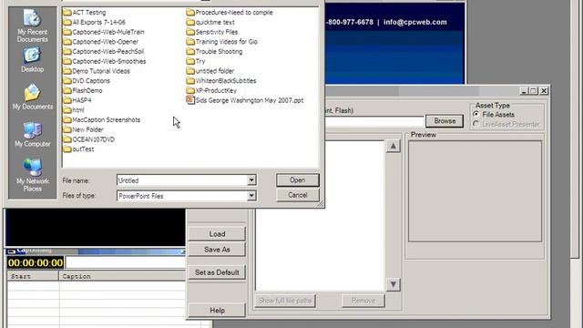The height and width of the screenshot is (328, 583).
Task: Select the Try folder
Action: 196,61
